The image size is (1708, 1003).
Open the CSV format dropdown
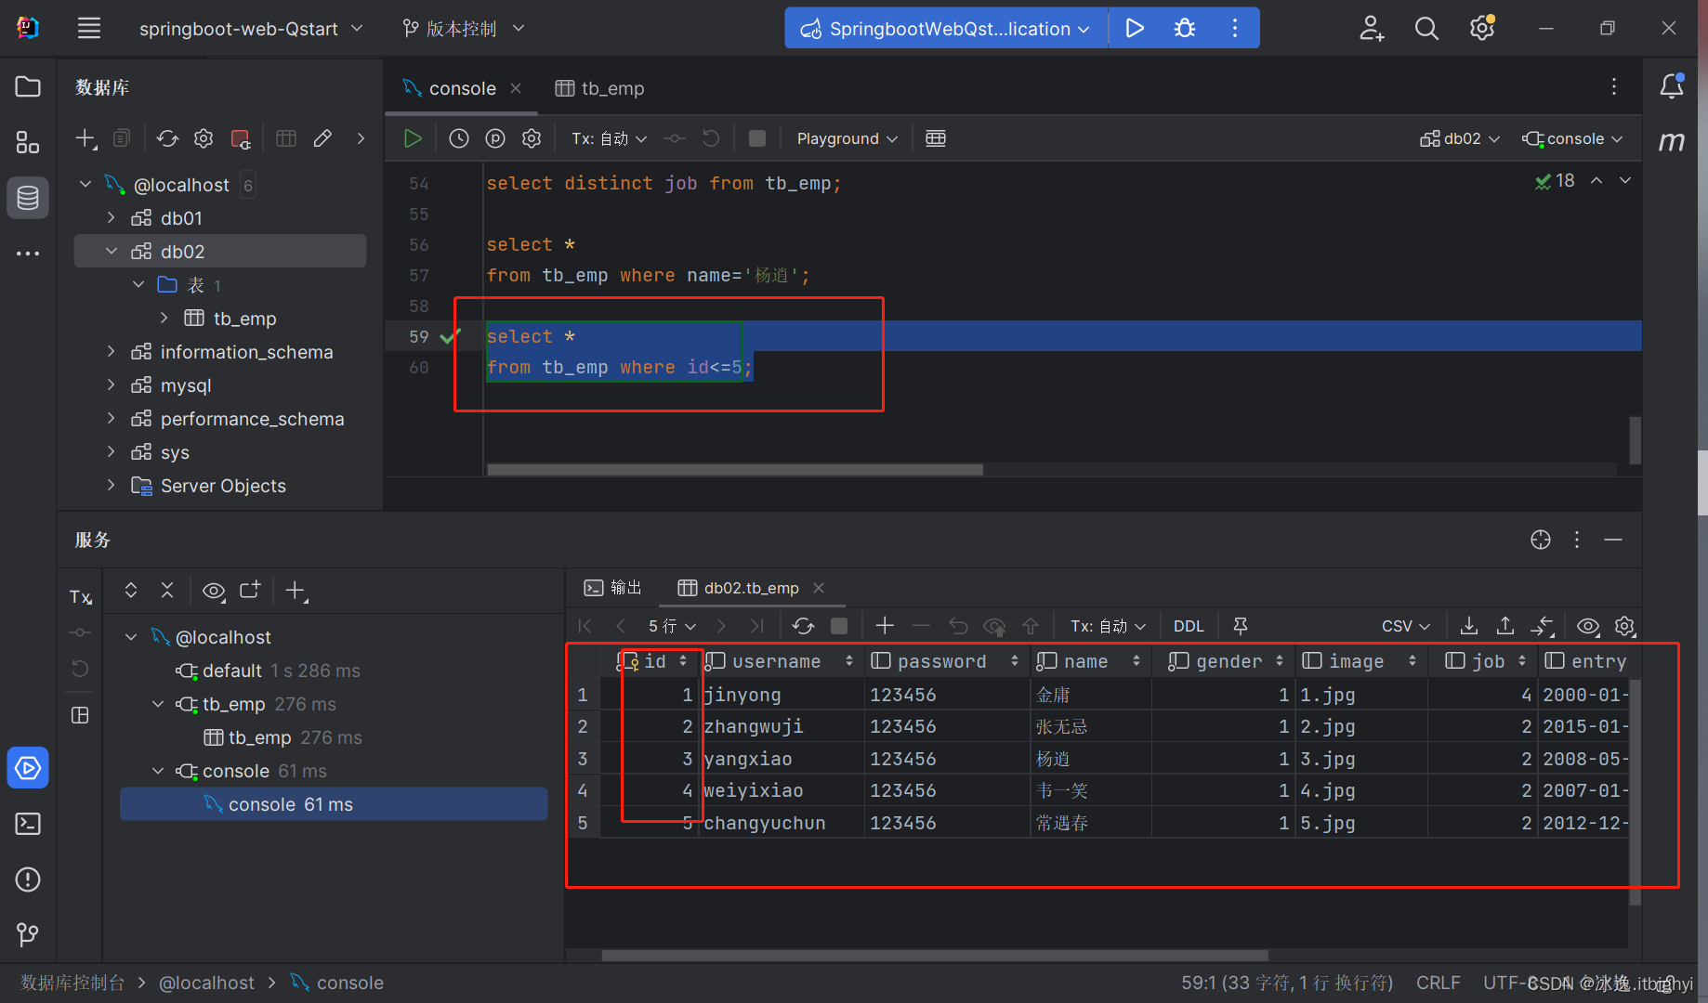1405,626
